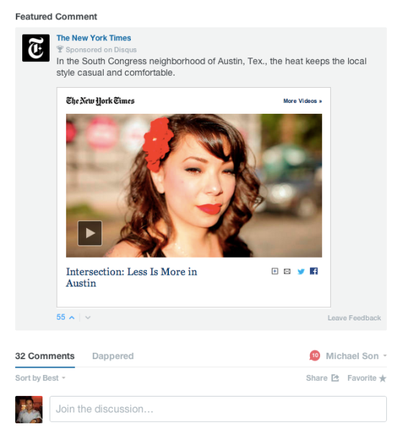Image resolution: width=397 pixels, height=429 pixels.
Task: Open Intersection: Less Is More in Austin title
Action: [132, 277]
